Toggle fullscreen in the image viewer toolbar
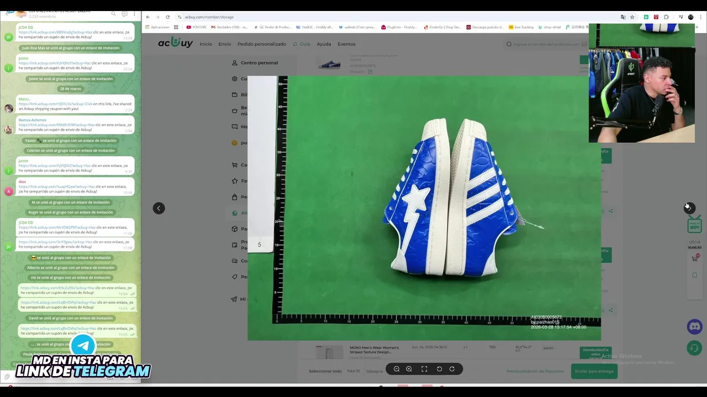The image size is (707, 397). [424, 369]
